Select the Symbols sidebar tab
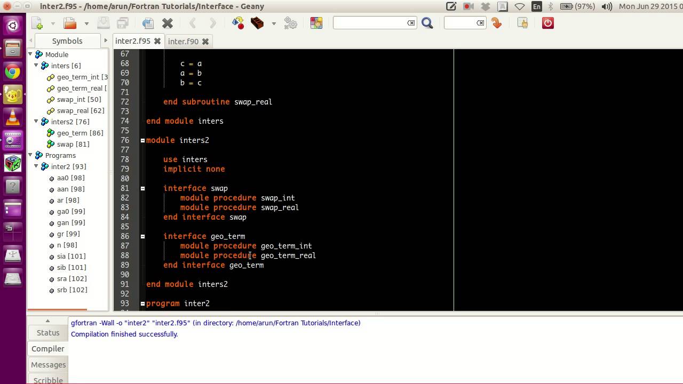 pos(67,41)
